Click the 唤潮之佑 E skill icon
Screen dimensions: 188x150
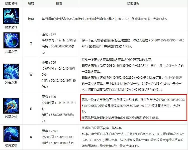tap(11, 106)
